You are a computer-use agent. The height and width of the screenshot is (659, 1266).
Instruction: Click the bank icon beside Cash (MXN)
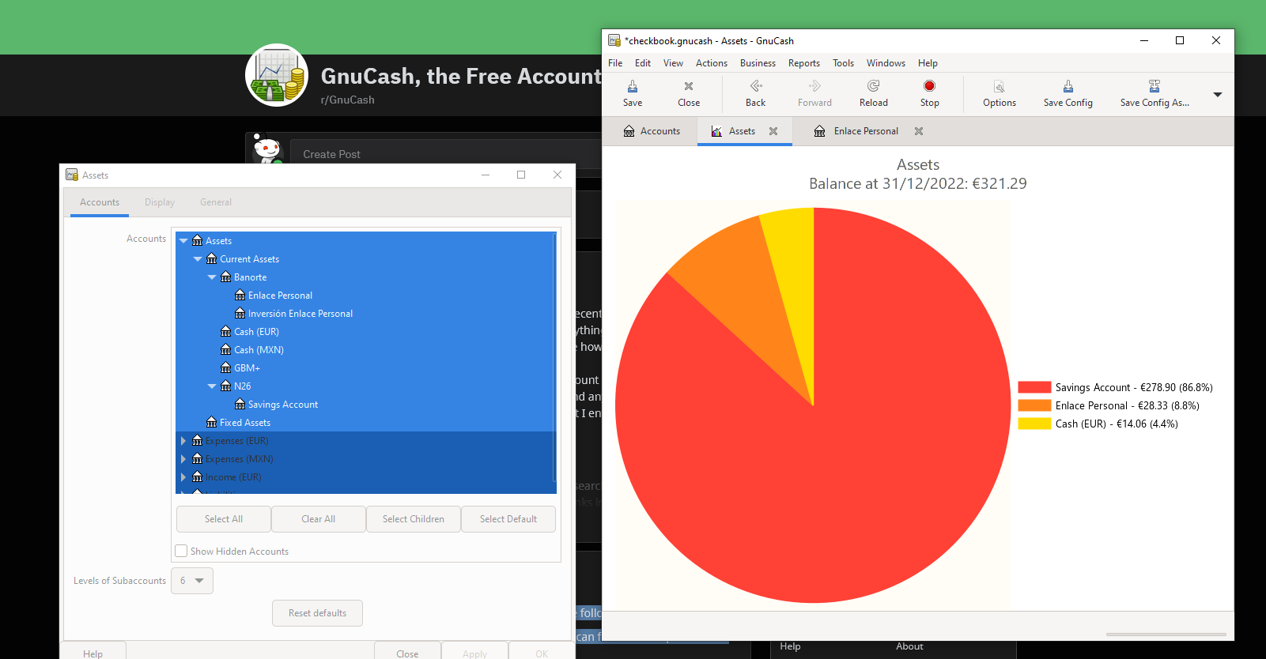pos(225,350)
